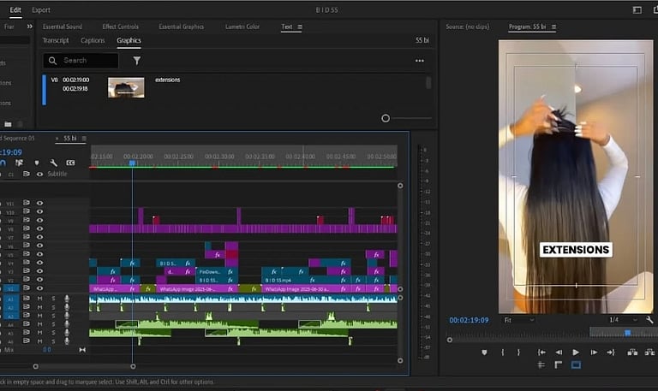Step forward one frame
The width and height of the screenshot is (658, 391).
(594, 352)
